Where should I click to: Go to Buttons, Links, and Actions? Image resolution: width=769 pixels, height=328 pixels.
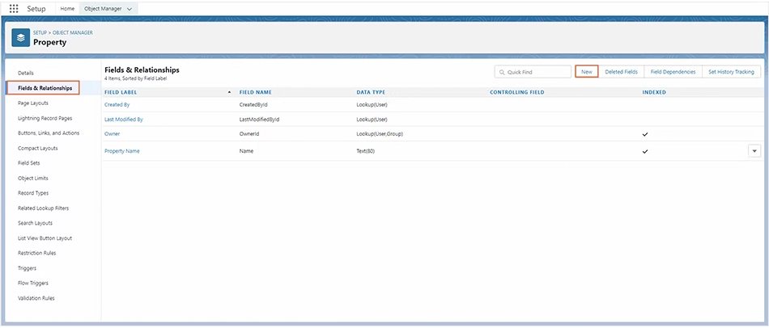[x=49, y=133]
